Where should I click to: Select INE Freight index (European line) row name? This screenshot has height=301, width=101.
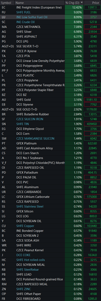(x=39, y=8)
